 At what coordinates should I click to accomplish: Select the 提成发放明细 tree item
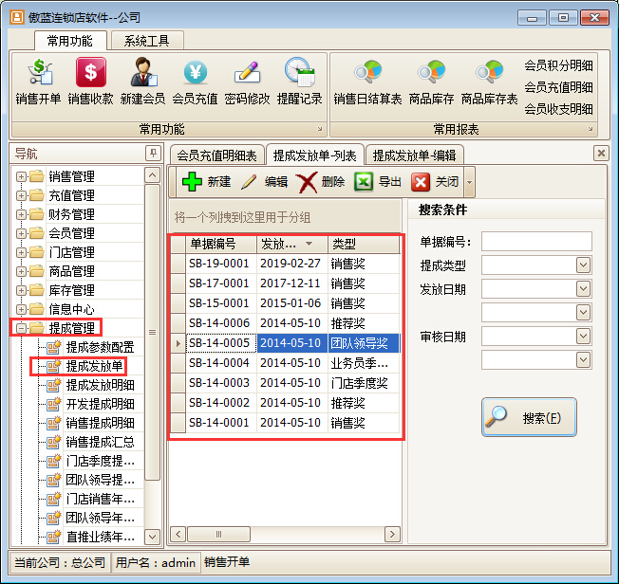(100, 385)
